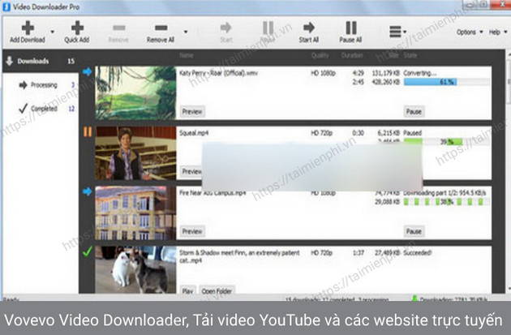Click the 61% converting progress bar
The width and height of the screenshot is (511, 335).
click(x=446, y=82)
